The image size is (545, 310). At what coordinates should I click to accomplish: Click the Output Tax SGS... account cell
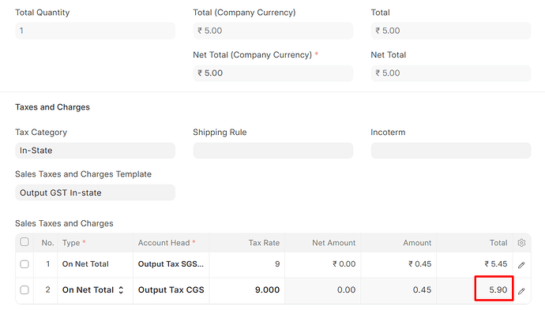171,264
